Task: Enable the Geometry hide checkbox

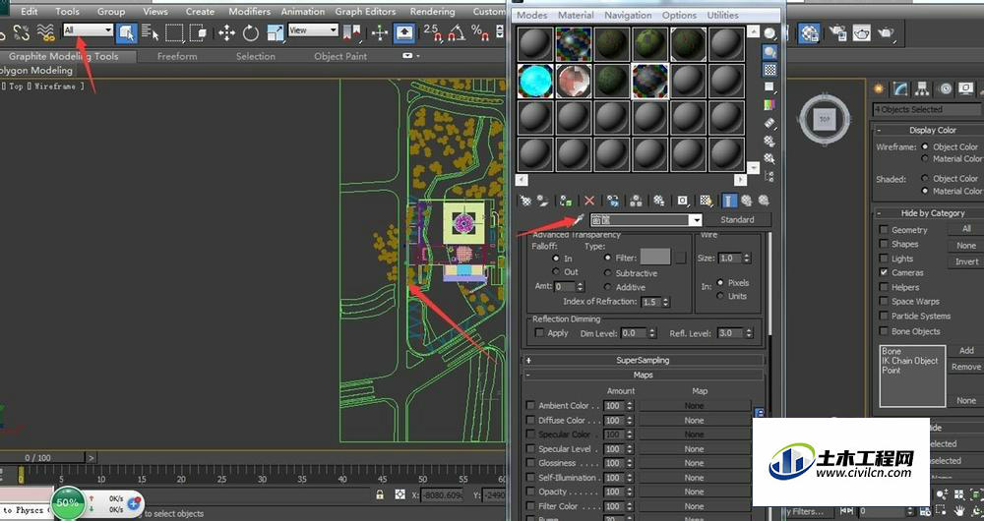Action: (x=884, y=229)
